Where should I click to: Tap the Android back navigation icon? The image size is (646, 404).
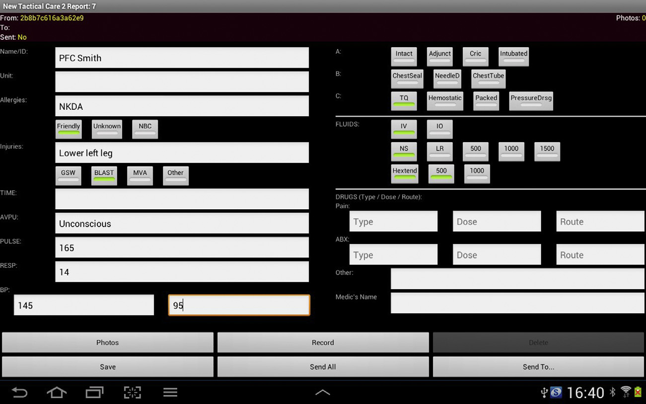tap(19, 393)
